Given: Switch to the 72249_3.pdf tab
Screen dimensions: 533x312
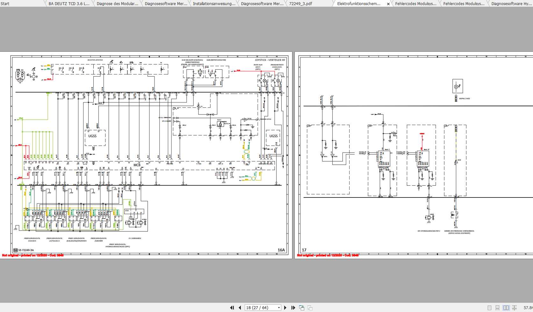Looking at the screenshot, I should coord(300,4).
